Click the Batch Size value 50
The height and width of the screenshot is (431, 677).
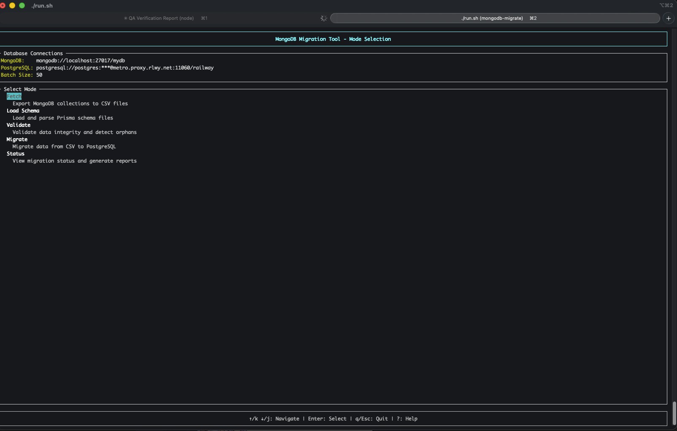[39, 75]
